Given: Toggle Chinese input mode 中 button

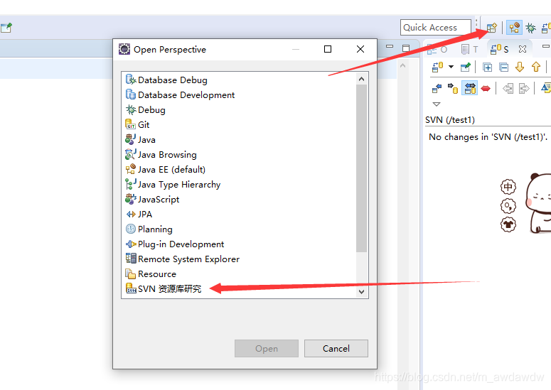Looking at the screenshot, I should (x=508, y=187).
